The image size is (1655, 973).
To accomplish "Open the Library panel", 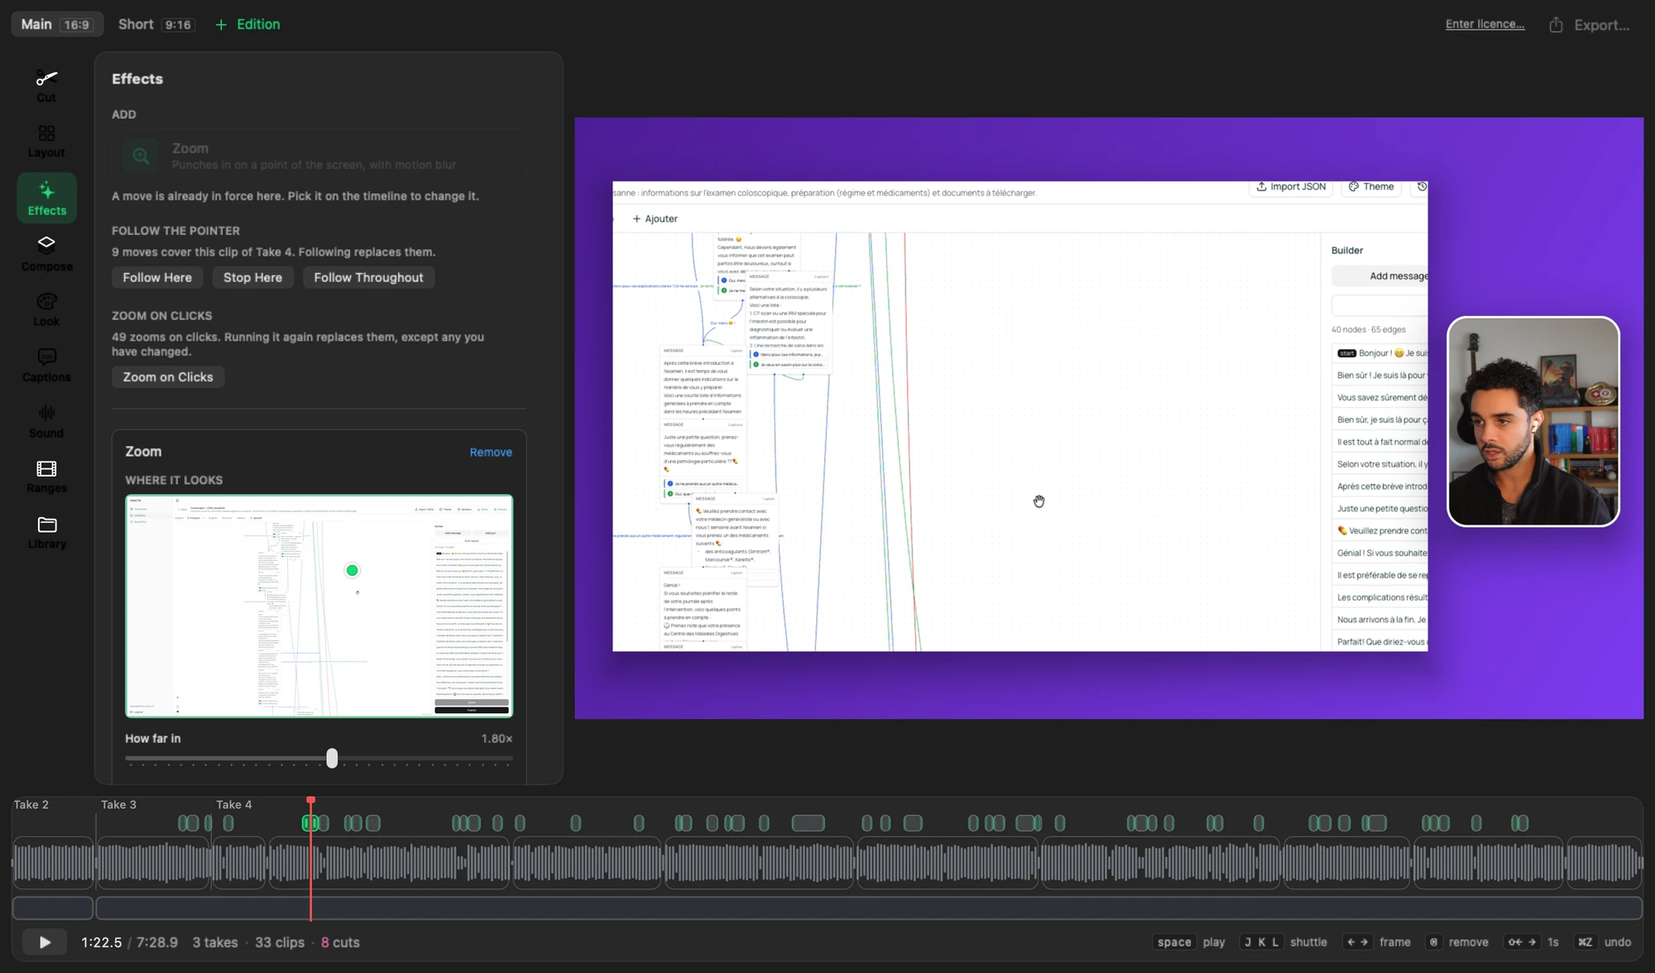I will (x=46, y=532).
